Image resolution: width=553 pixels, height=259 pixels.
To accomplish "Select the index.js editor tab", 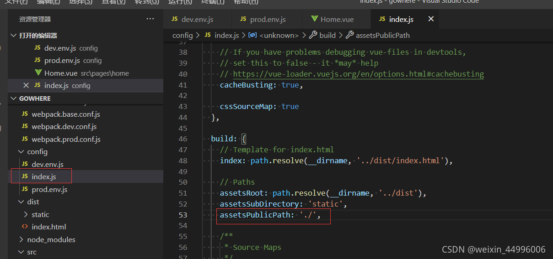I will tap(404, 19).
